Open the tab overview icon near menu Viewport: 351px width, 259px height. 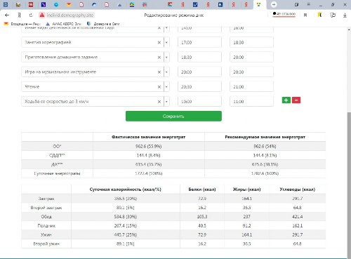[296, 4]
